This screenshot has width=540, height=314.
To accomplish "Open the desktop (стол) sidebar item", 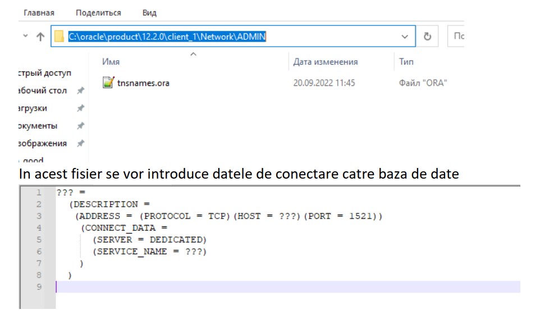I will point(43,90).
